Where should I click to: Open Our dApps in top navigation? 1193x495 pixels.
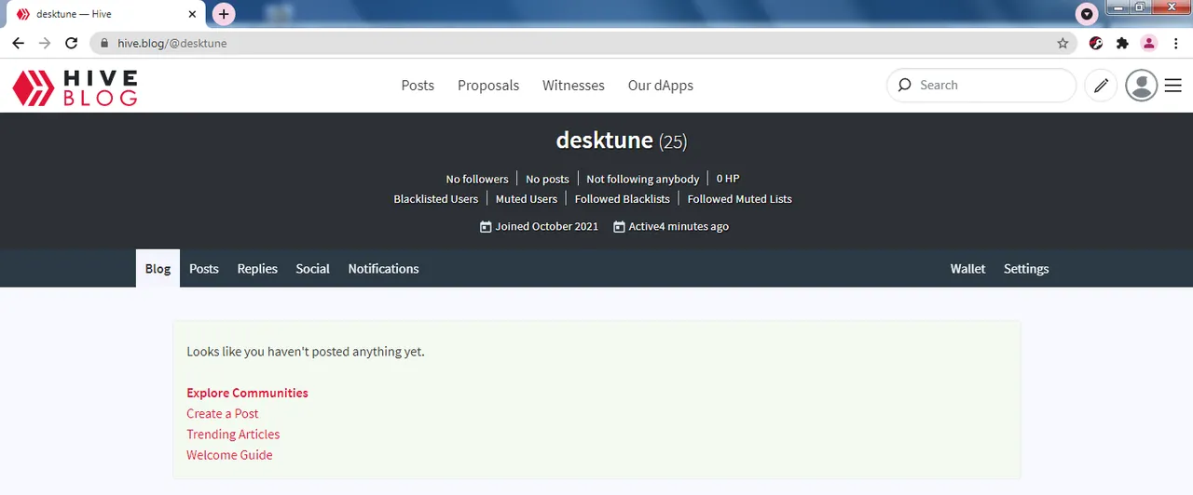click(661, 85)
